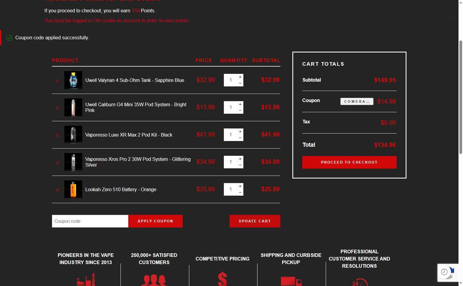Increase quantity of Vaporesso Luxe XR Max 2
The width and height of the screenshot is (463, 286).
(x=240, y=132)
